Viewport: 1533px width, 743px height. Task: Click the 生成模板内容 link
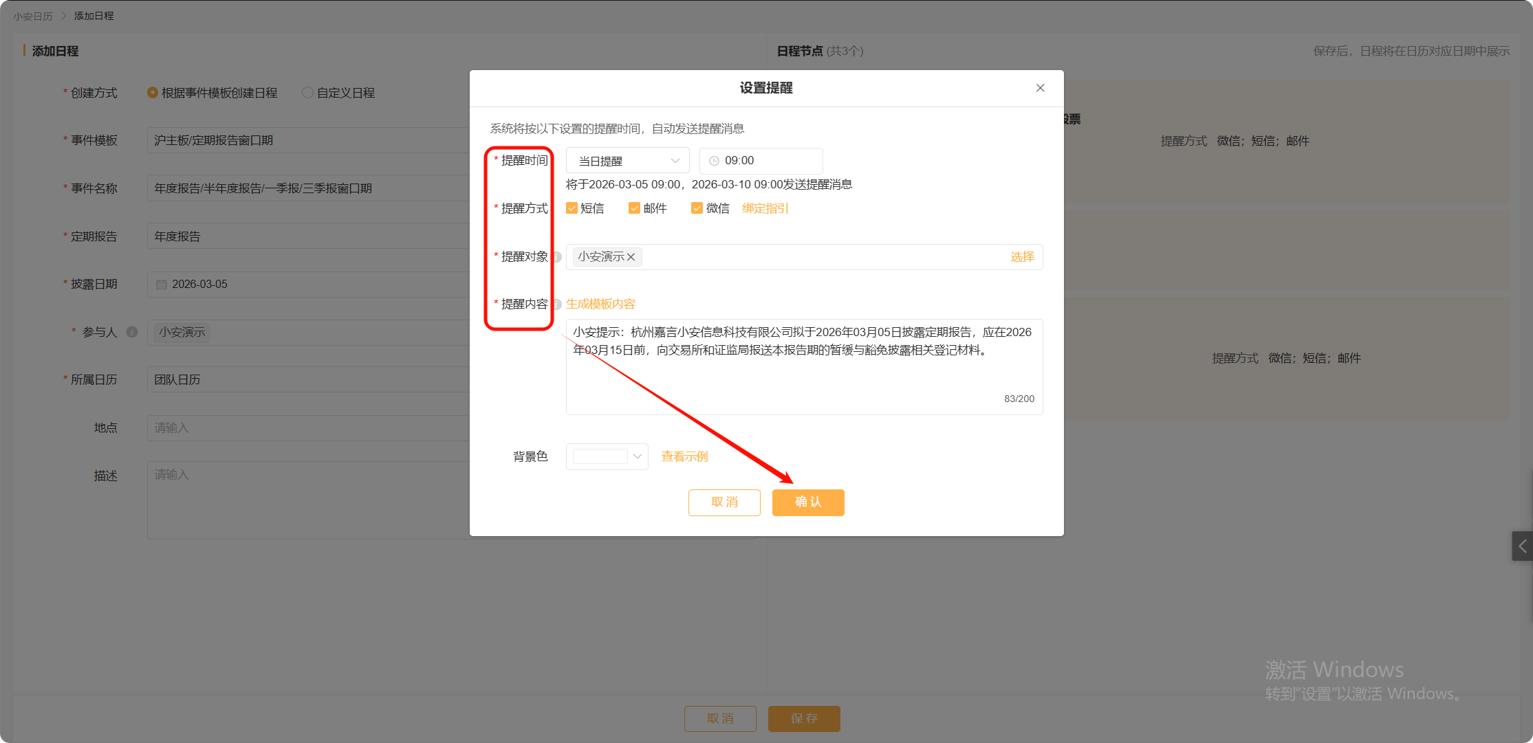[600, 304]
